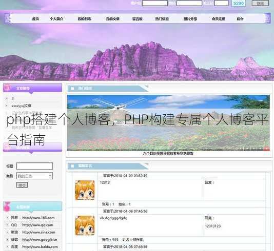Focus the password field in the login bar
Image resolution: width=274 pixels, height=251 pixels.
[x=189, y=3]
